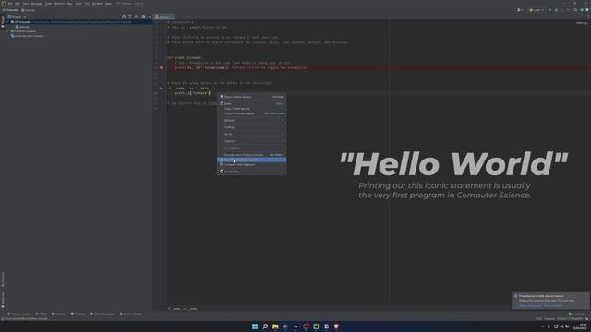This screenshot has height=332, width=591.
Task: Toggle the Project side tab on the left edge
Action: tap(3, 21)
